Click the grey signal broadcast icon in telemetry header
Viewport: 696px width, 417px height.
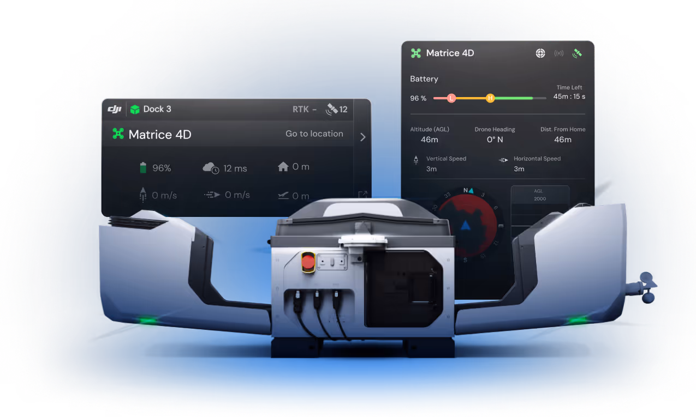click(x=558, y=53)
